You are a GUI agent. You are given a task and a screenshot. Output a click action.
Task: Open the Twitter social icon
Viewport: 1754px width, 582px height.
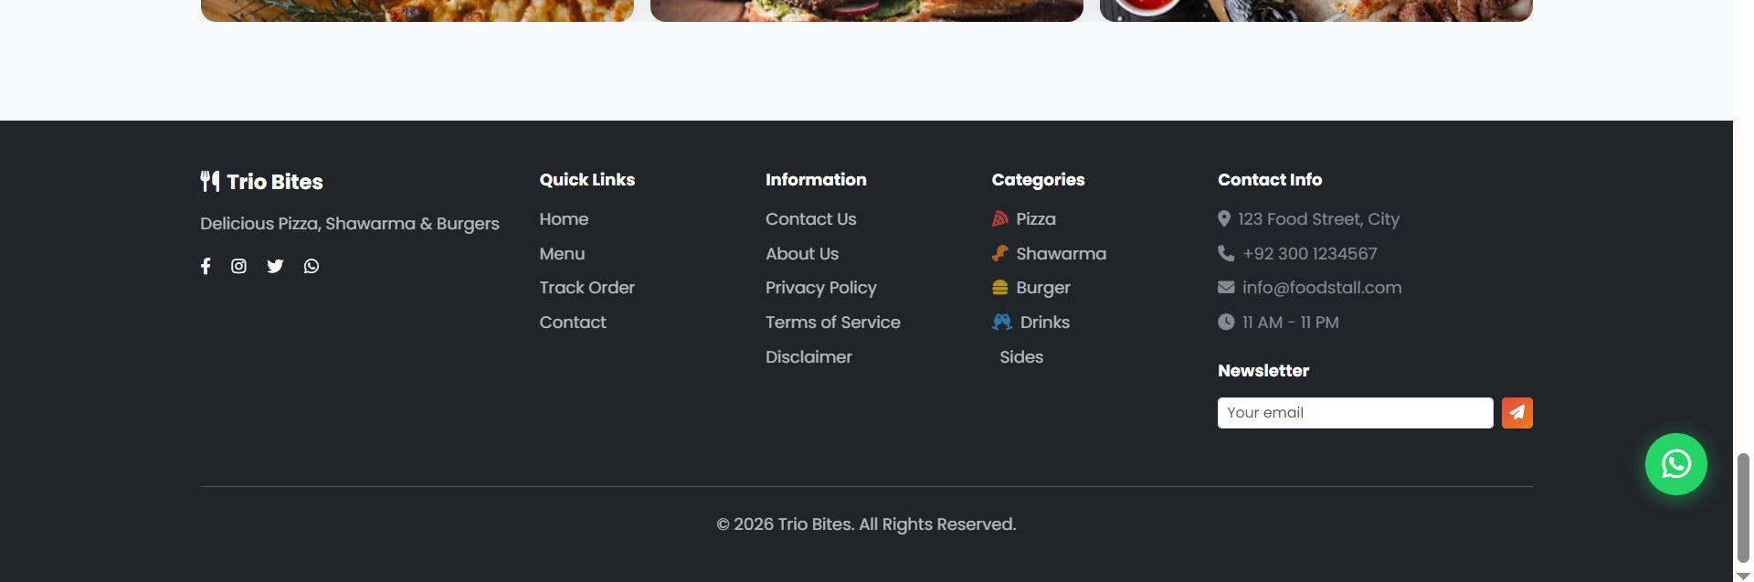click(x=275, y=266)
